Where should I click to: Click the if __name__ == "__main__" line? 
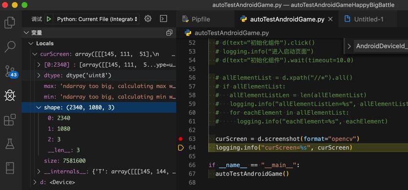[x=254, y=165]
